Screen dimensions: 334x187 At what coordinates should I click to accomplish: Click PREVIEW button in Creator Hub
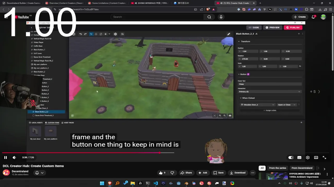click(x=272, y=28)
